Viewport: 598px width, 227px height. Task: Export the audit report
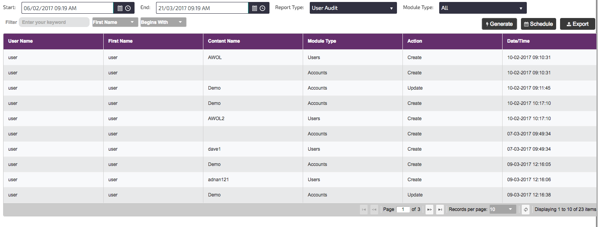tap(577, 24)
